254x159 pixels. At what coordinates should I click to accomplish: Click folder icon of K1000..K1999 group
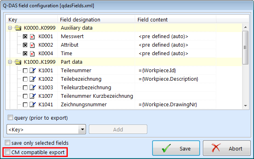pos(18,62)
